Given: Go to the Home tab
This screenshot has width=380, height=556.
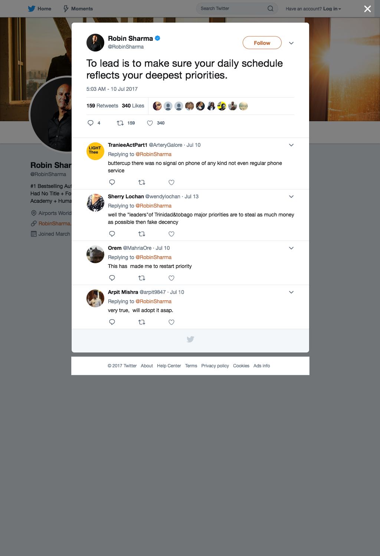Looking at the screenshot, I should click(x=40, y=9).
